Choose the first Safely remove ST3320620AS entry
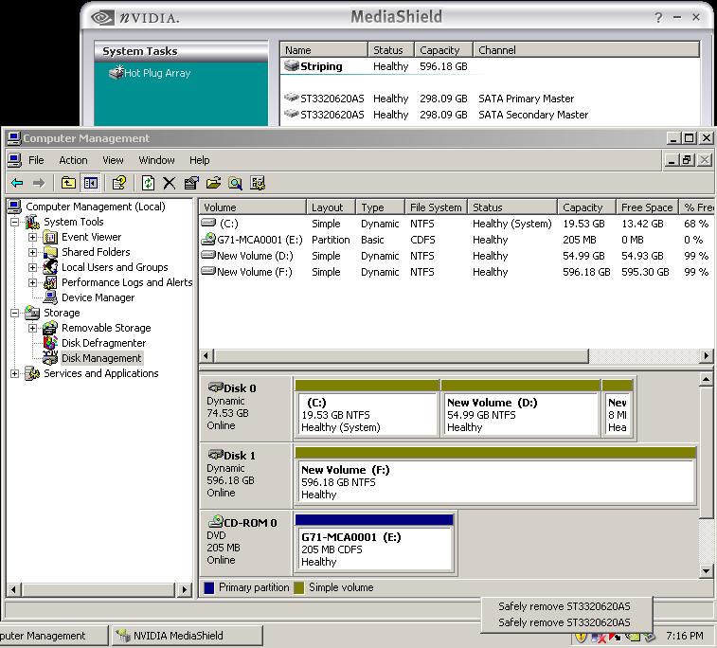Viewport: 717px width, 648px height. (565, 606)
